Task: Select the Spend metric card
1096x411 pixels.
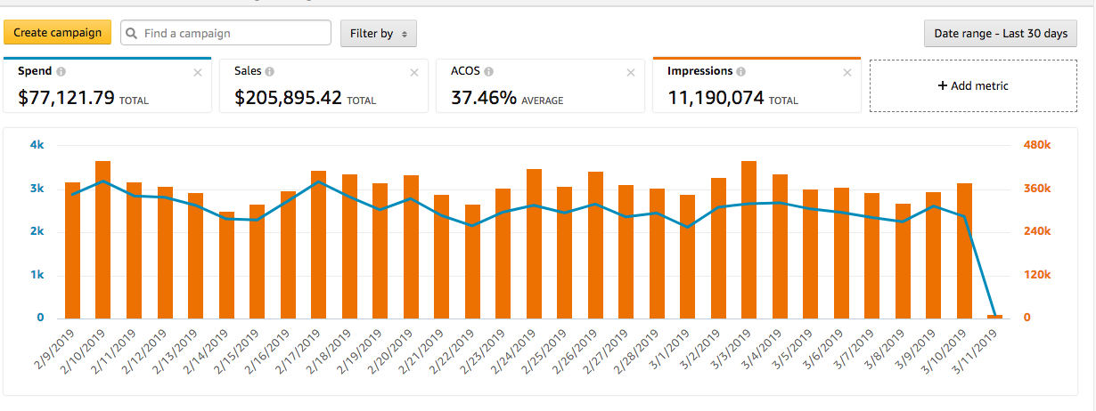Action: pyautogui.click(x=107, y=85)
